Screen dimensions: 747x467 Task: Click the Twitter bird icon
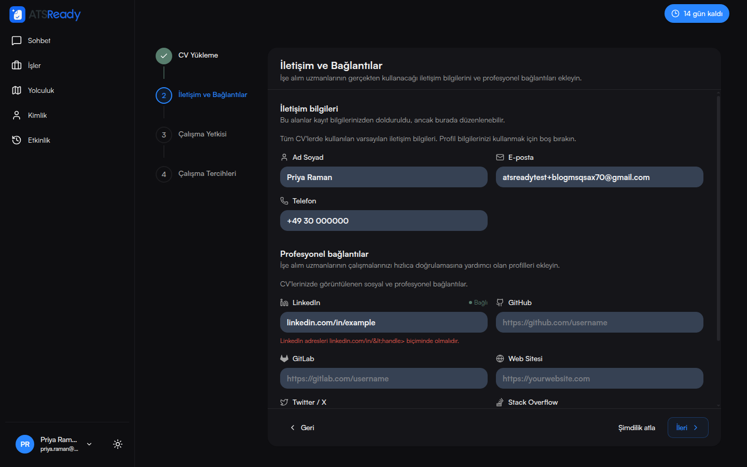[x=284, y=402]
